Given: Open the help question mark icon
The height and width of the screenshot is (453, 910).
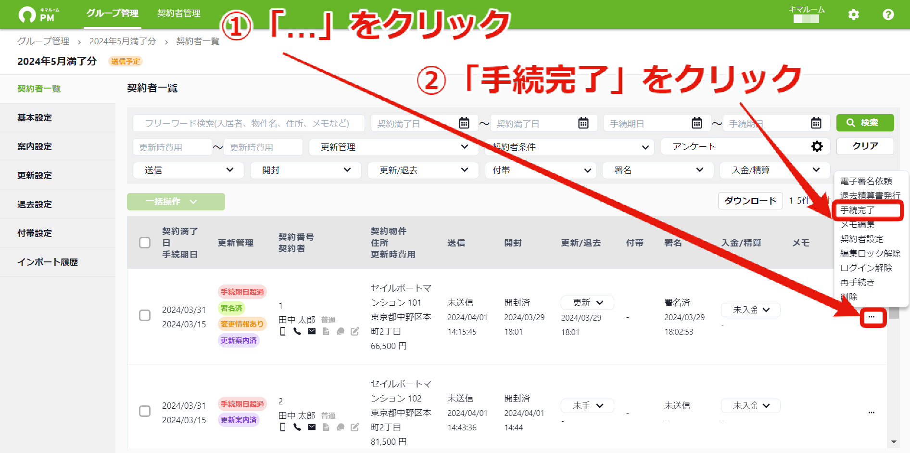Looking at the screenshot, I should pos(888,14).
